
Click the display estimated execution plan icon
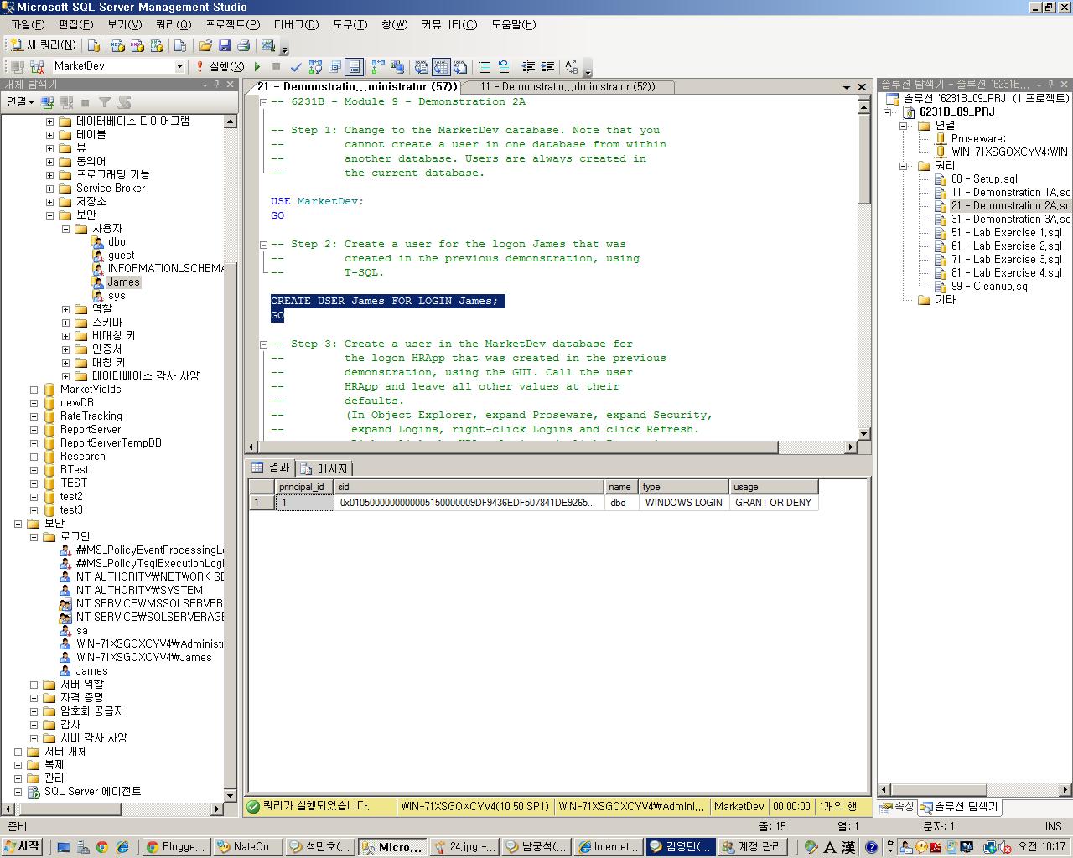click(314, 67)
